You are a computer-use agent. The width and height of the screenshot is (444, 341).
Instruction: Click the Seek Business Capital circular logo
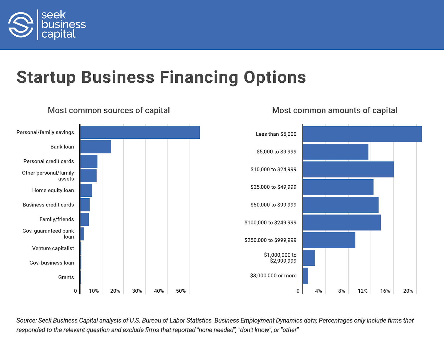click(21, 25)
